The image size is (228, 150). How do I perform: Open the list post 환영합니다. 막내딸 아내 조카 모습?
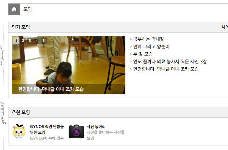166,69
